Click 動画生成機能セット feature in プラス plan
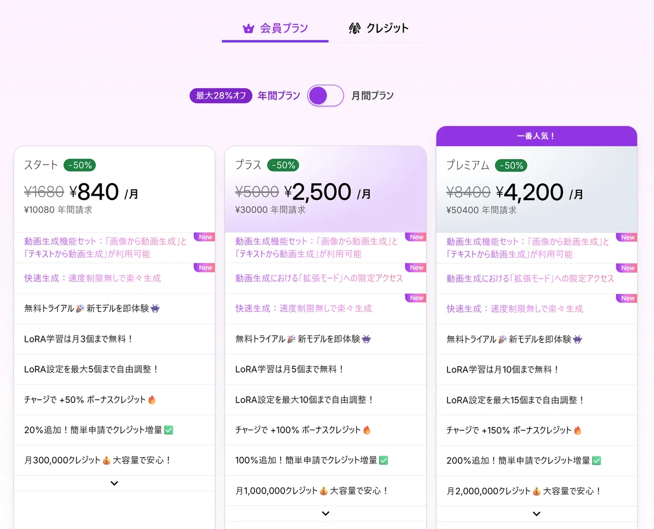Viewport: 654px width, 529px height. (317, 248)
